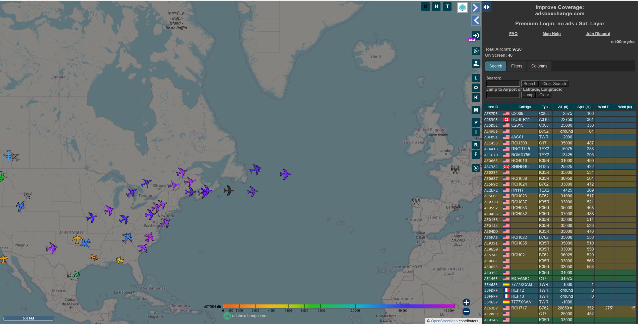Click the Search button beside the field
The height and width of the screenshot is (324, 638).
[x=530, y=84]
